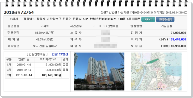Screen dimensions: 193x98
Task: Click the 소재지 label
Action: click(x=14, y=19)
